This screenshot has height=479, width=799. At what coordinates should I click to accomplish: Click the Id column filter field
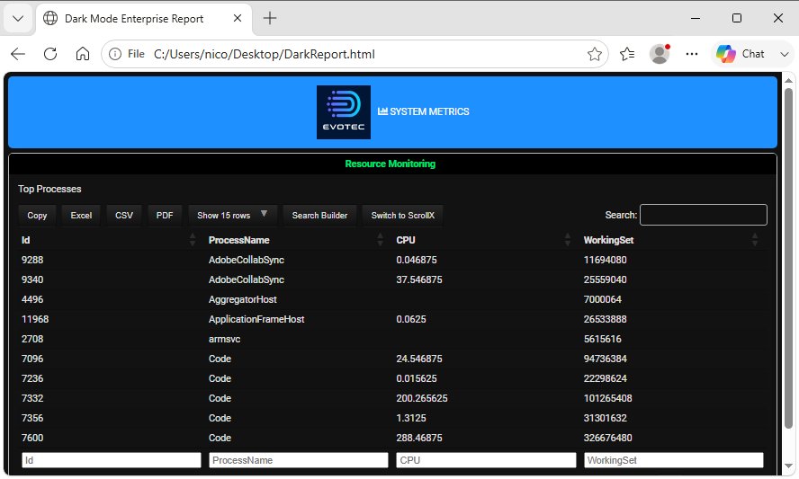coord(111,460)
